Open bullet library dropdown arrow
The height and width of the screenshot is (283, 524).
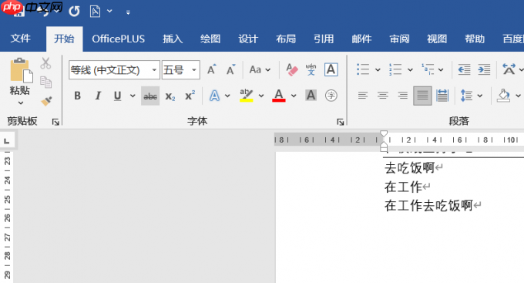pyautogui.click(x=378, y=70)
